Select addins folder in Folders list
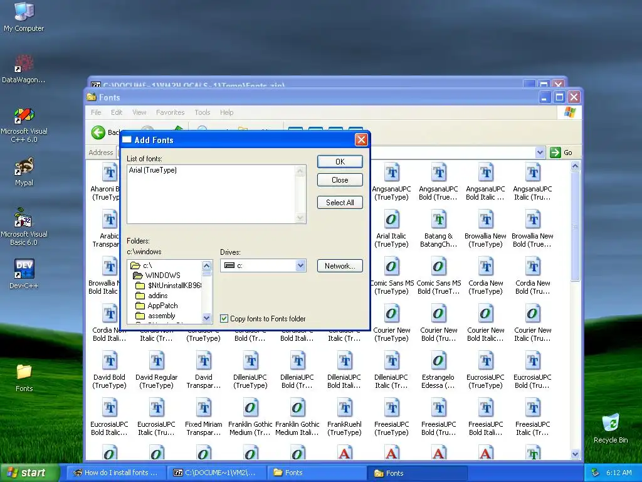This screenshot has width=642, height=482. (152, 296)
